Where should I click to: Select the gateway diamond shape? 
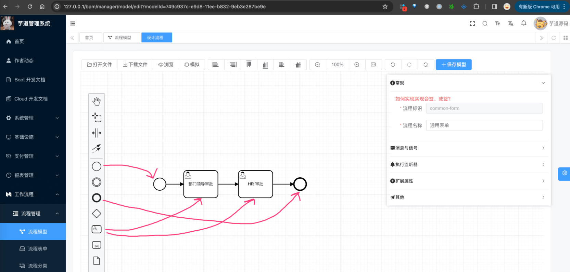pos(97,214)
